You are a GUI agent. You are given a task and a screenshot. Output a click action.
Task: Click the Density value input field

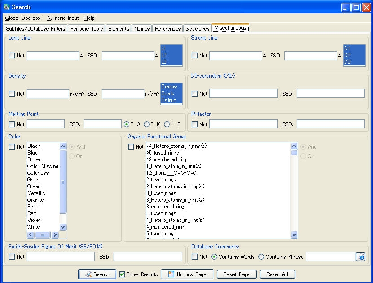pos(48,94)
